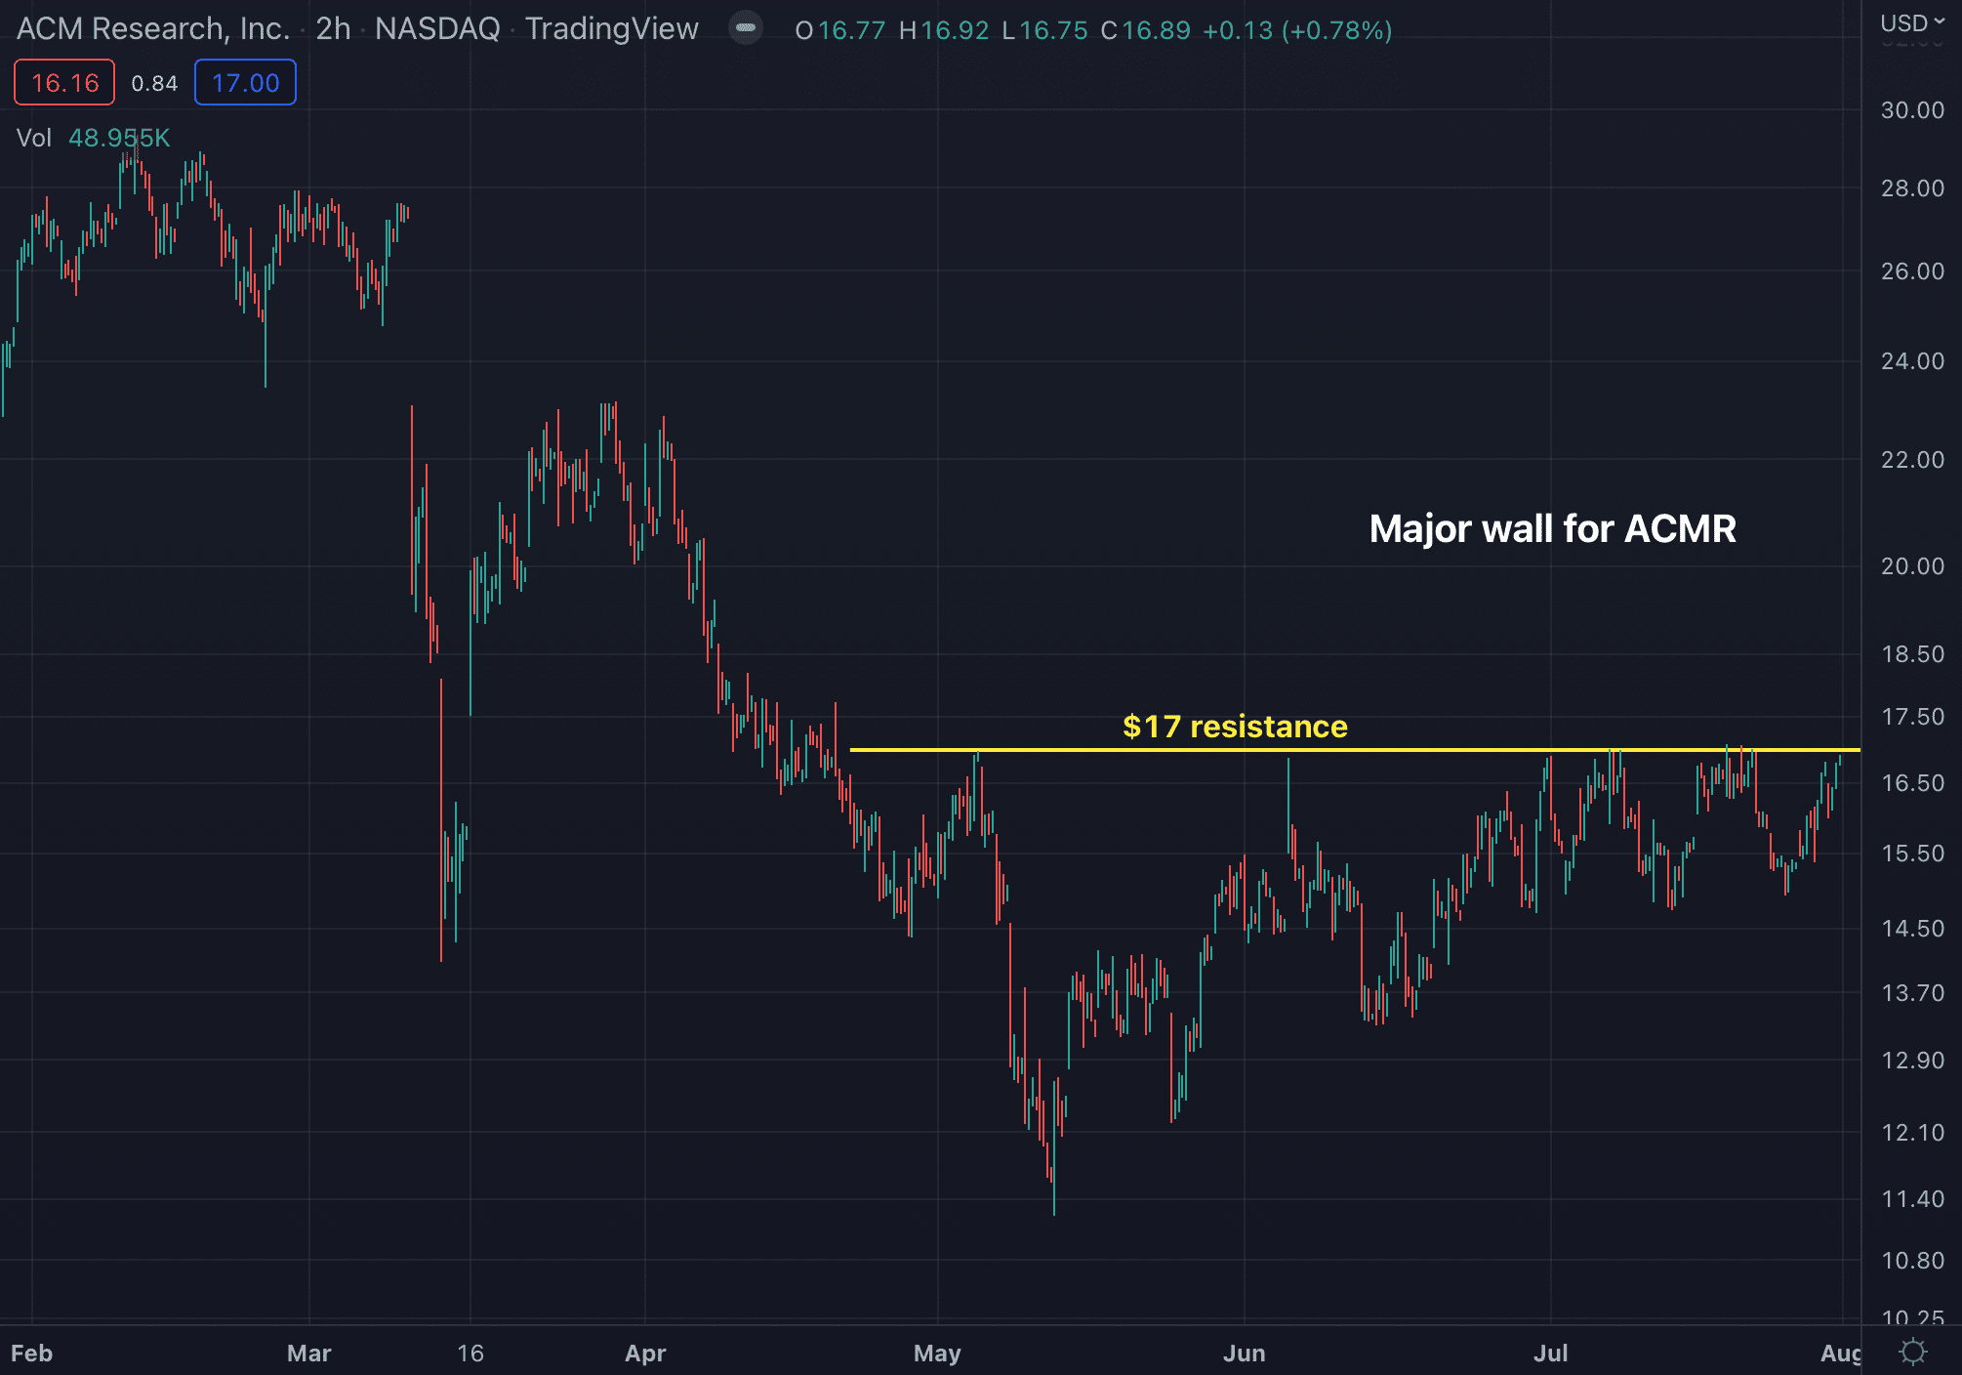The width and height of the screenshot is (1962, 1375).
Task: Click the 20.00 price scale label
Action: coord(1912,566)
